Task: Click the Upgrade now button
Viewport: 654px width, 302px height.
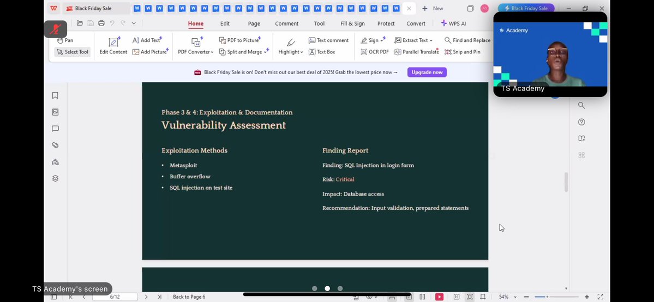Action: click(427, 72)
